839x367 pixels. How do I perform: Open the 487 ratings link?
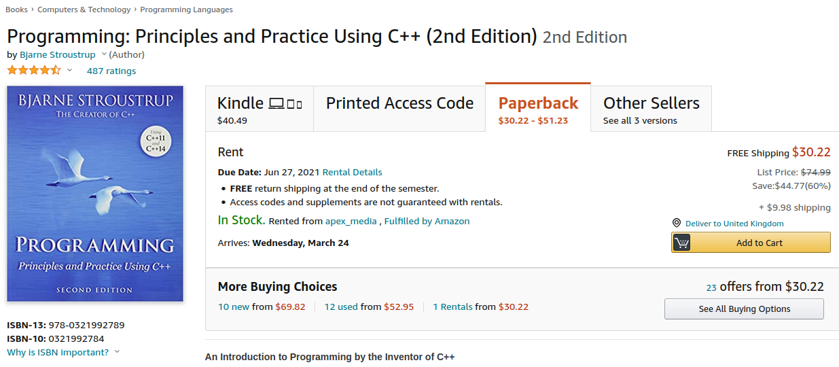pos(111,71)
